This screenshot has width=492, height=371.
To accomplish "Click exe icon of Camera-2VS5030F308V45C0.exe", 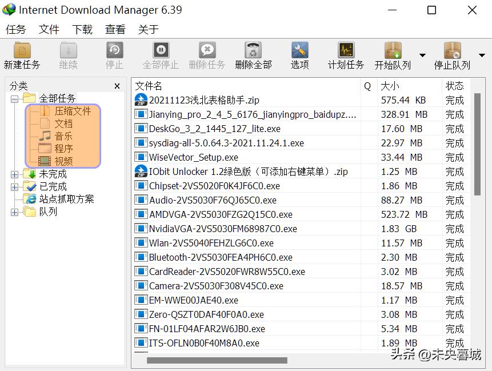I will [x=141, y=285].
